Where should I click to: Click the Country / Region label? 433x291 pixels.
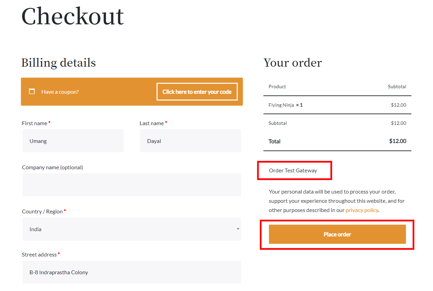(x=42, y=212)
